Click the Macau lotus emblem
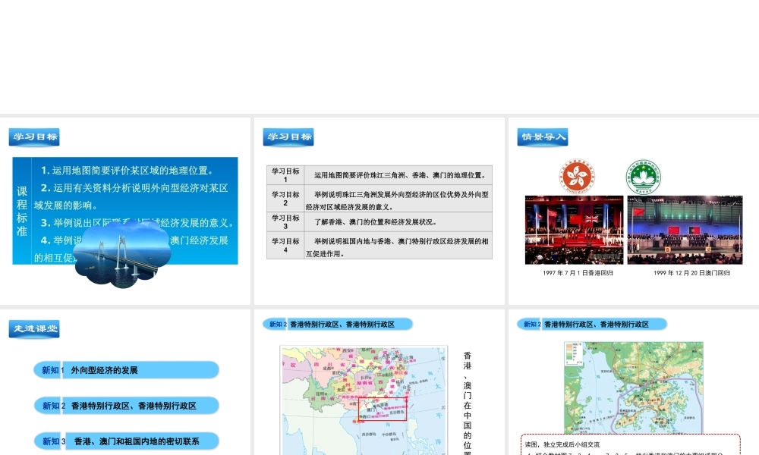The width and height of the screenshot is (759, 455). point(644,177)
